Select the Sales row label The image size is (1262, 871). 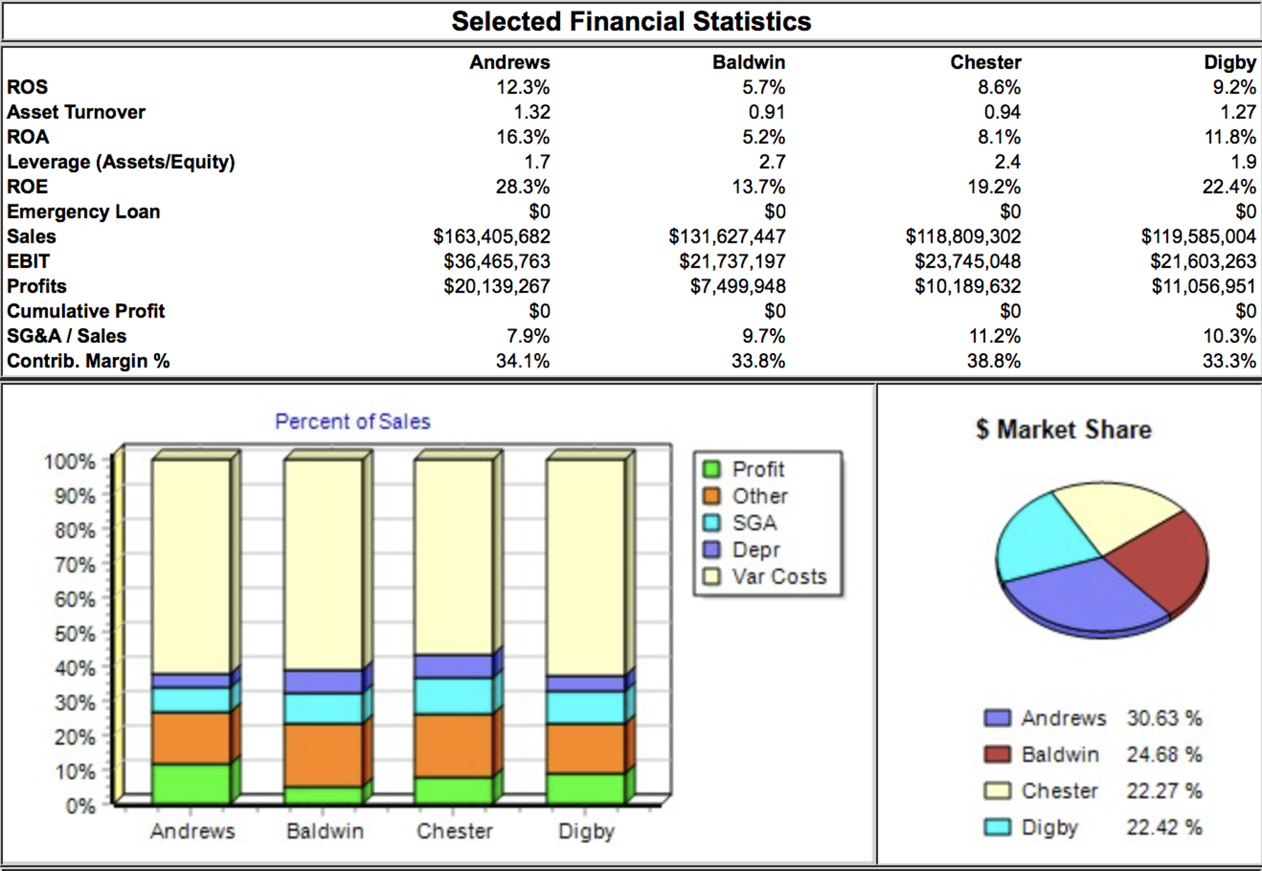click(x=31, y=237)
